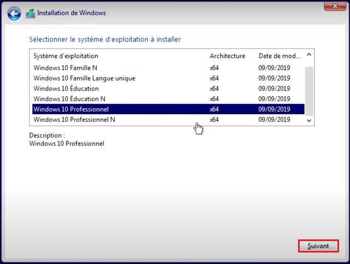
Task: Pick Windows 10 Professionnel N edition
Action: click(x=168, y=119)
